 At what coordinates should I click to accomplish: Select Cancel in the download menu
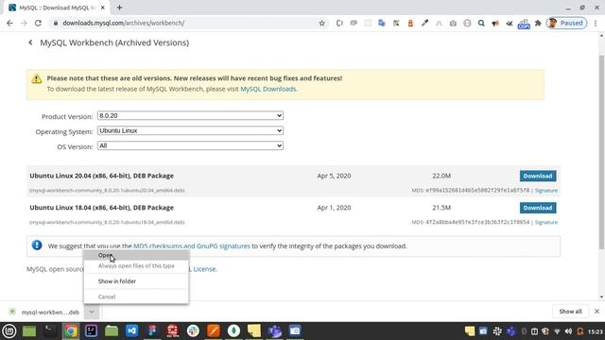[x=136, y=297]
